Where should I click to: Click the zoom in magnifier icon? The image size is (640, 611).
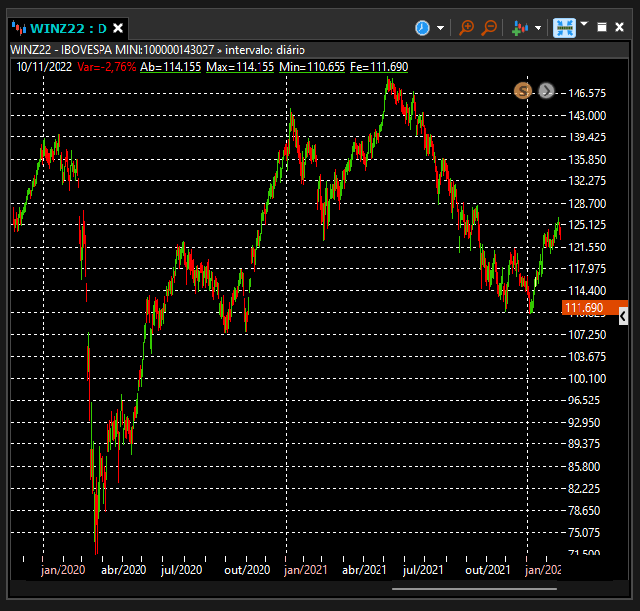(466, 28)
